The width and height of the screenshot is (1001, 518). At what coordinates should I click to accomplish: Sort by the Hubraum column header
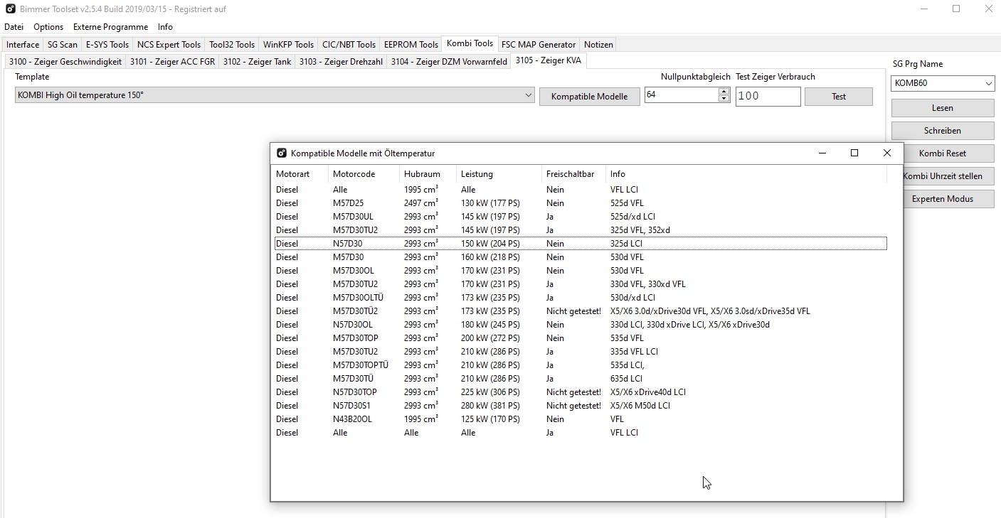[428, 174]
